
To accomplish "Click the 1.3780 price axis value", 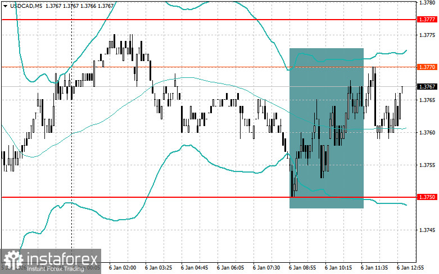I will pyautogui.click(x=427, y=2).
